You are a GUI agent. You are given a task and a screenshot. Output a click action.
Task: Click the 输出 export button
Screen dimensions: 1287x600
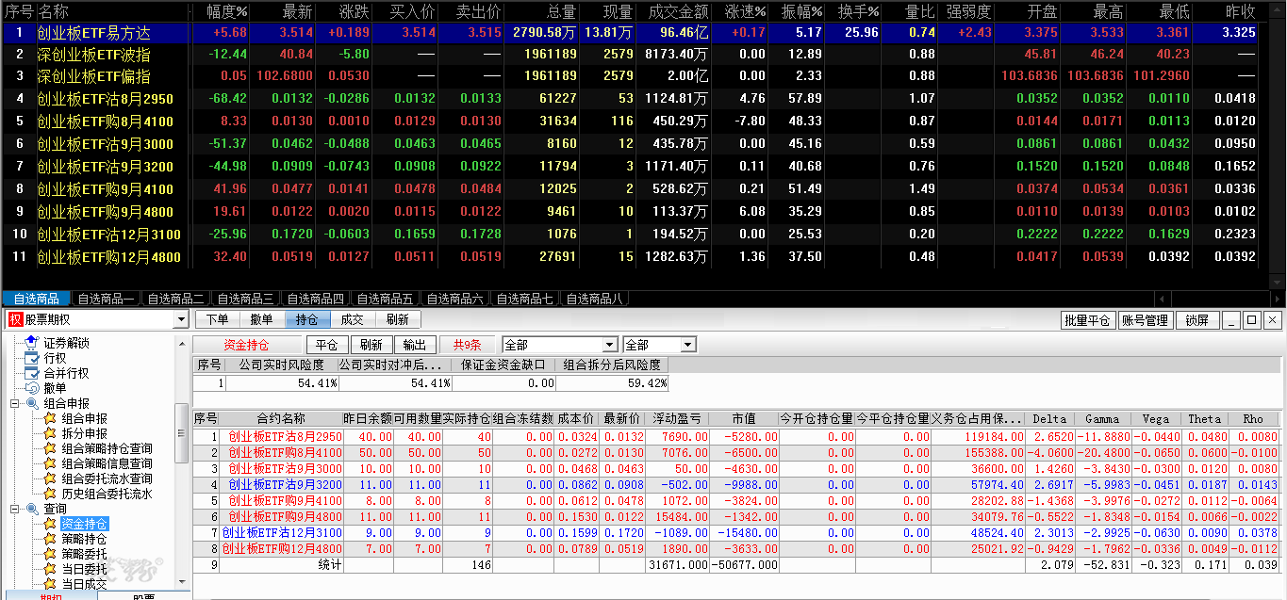tap(415, 346)
